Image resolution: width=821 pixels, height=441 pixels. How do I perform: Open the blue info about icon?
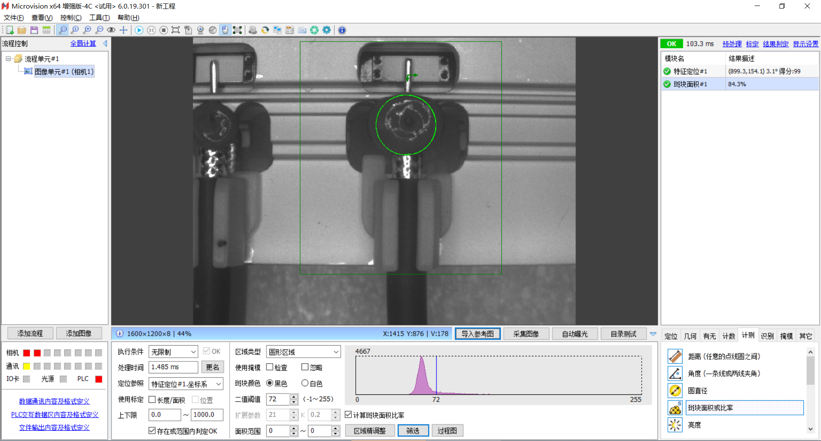tap(342, 30)
